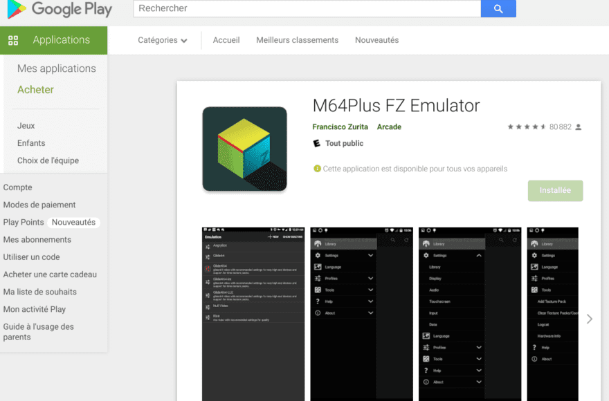This screenshot has height=401, width=609.
Task: Show next screenshots with right arrow
Action: (590, 319)
